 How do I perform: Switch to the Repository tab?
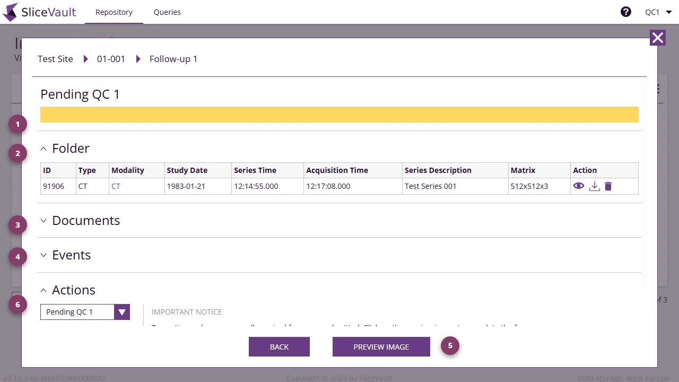click(114, 12)
